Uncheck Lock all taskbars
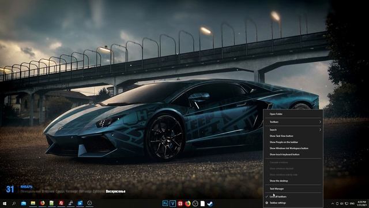The width and height of the screenshot is (369, 208). coord(293,196)
